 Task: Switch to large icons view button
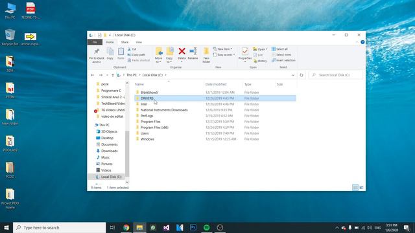point(361,188)
